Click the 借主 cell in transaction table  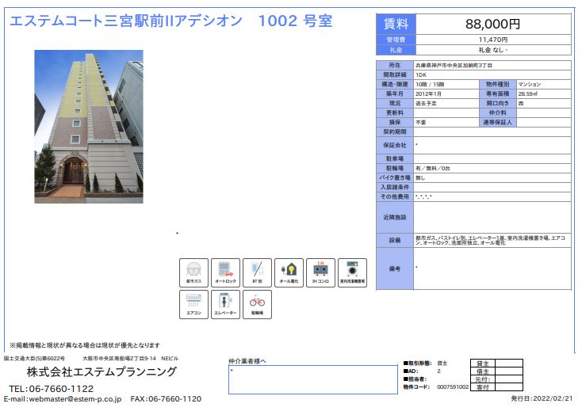[x=483, y=371]
